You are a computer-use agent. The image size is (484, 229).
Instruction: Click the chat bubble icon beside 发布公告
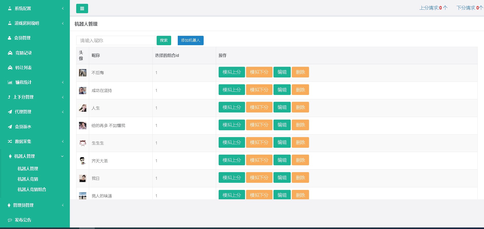(10, 220)
